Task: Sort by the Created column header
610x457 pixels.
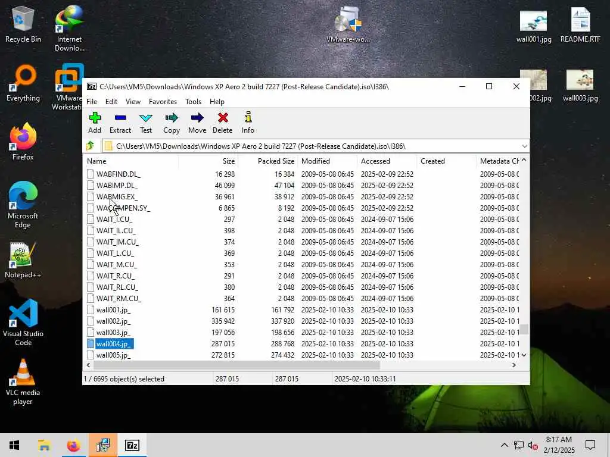Action: [x=447, y=161]
